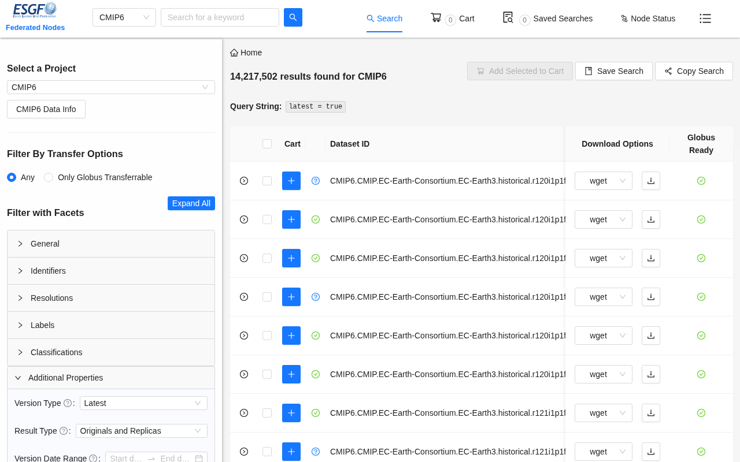Open the Select a Project dropdown
Image resolution: width=740 pixels, height=462 pixels.
pos(110,87)
